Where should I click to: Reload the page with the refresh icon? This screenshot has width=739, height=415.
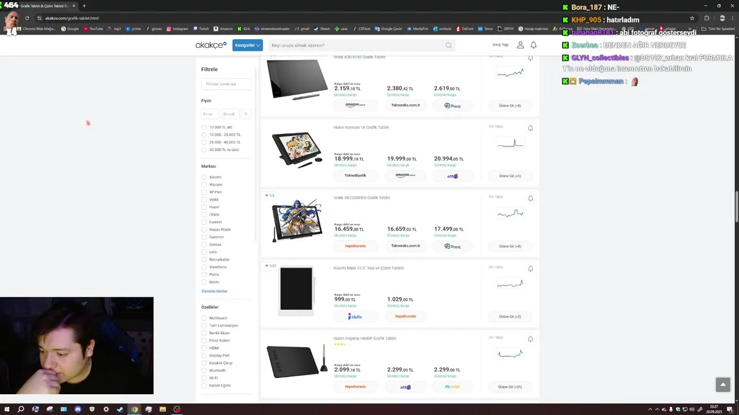tap(27, 18)
